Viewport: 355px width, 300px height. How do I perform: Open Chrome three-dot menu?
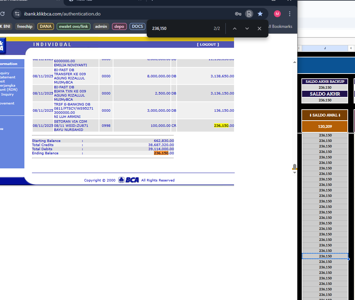click(290, 14)
